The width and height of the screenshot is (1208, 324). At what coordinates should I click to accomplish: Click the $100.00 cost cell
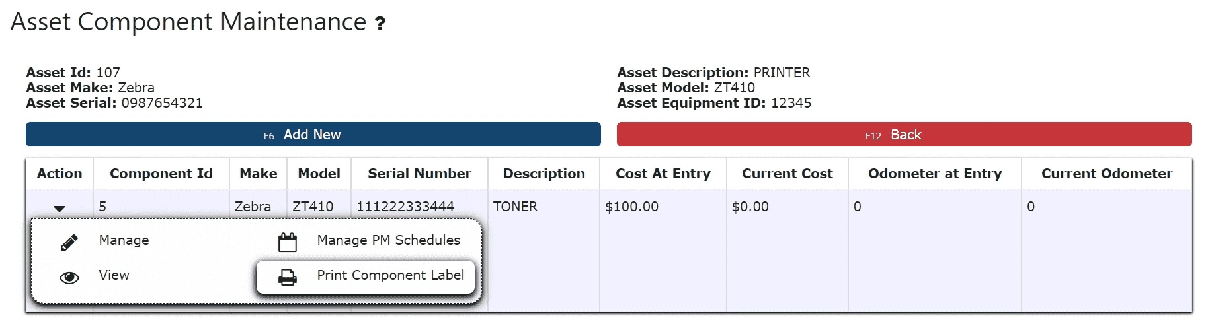(x=632, y=207)
